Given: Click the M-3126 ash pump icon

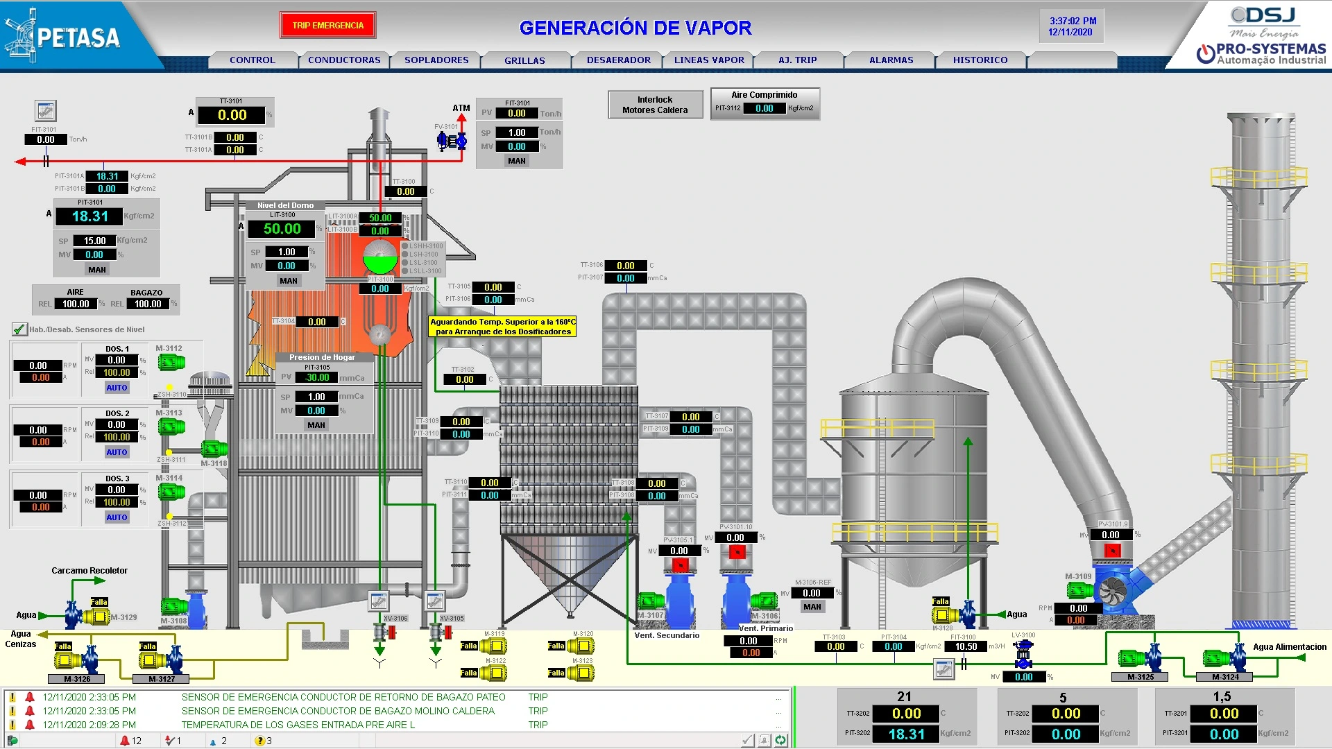Looking at the screenshot, I should tap(76, 660).
